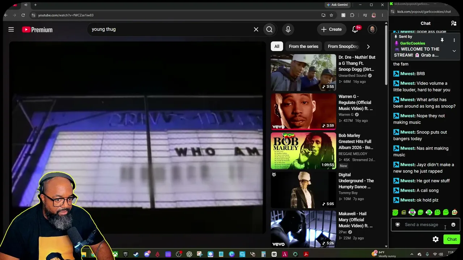Click the playing video area
Screen dimensions: 463x260
tap(137, 137)
